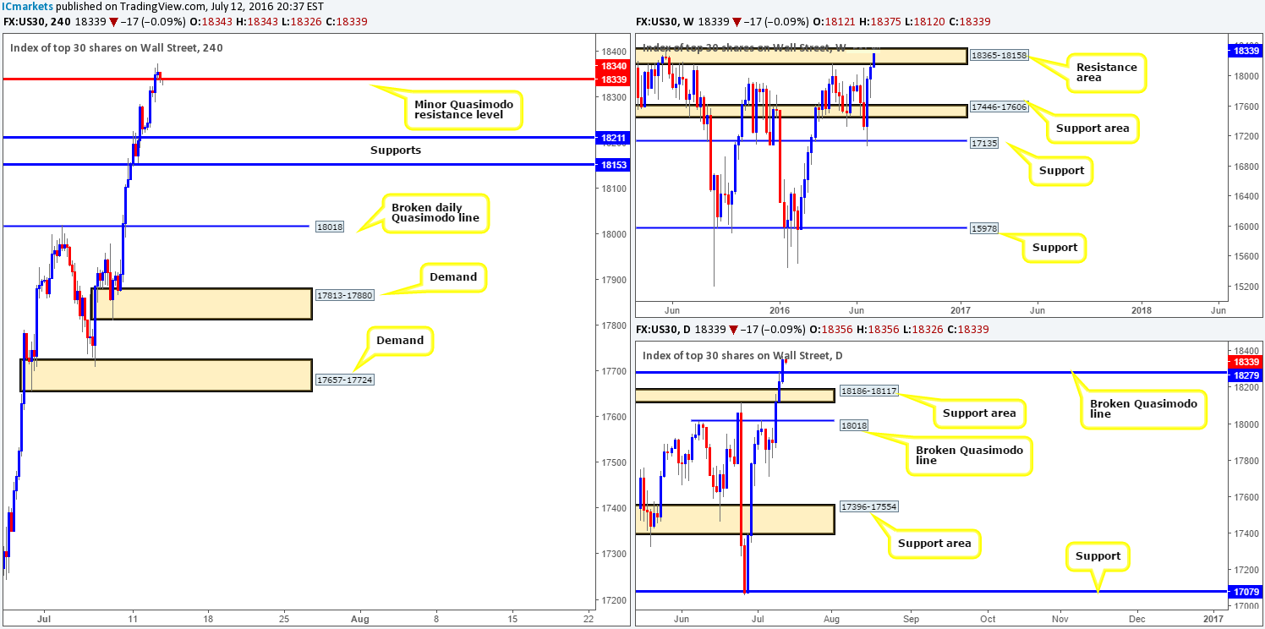
Task: Click the 17396-17554 daily zone label
Action: 871,506
